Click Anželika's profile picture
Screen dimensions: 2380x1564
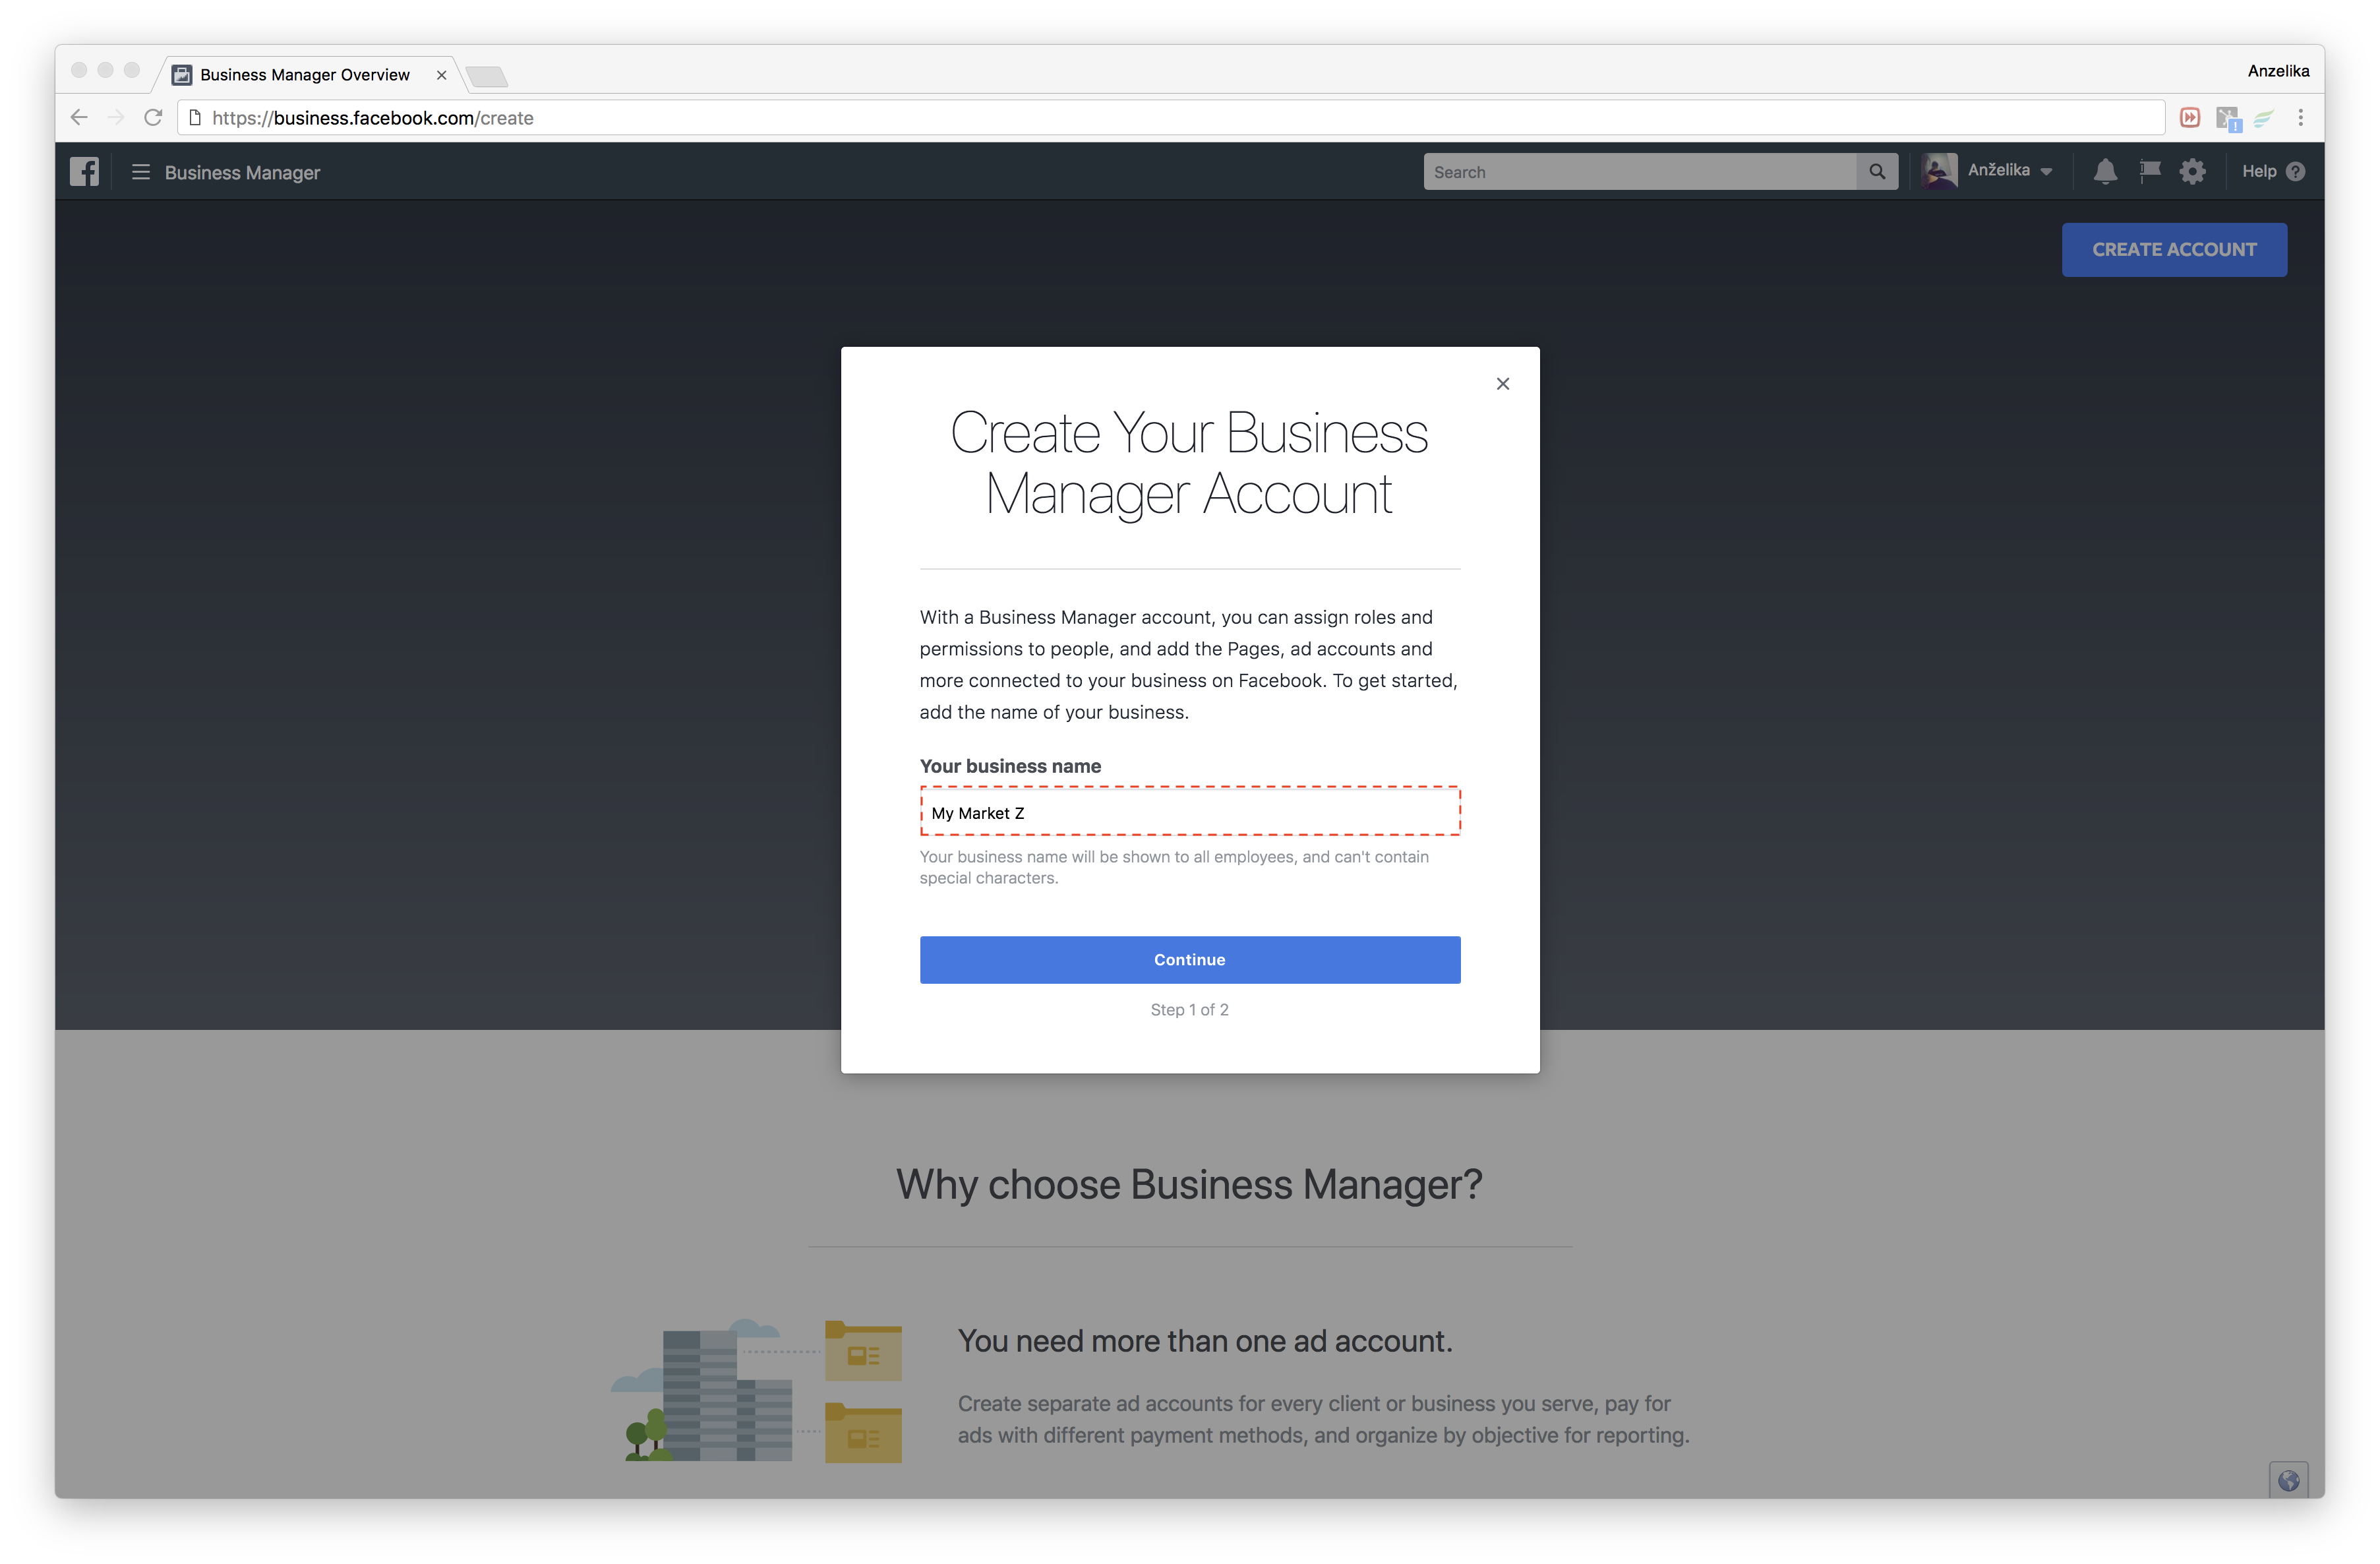[x=1939, y=171]
